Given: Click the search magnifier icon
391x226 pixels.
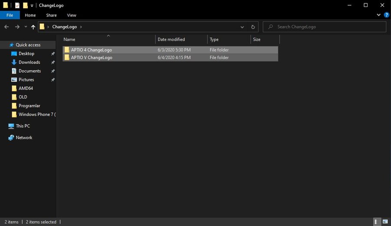Looking at the screenshot, I should click(x=271, y=27).
